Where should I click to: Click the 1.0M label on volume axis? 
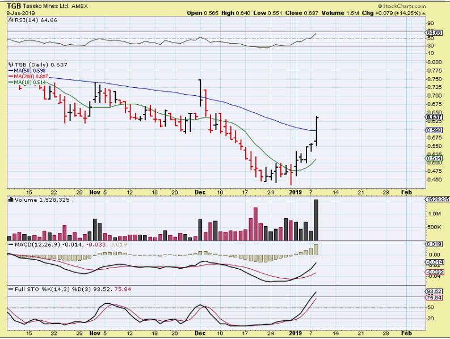click(434, 214)
